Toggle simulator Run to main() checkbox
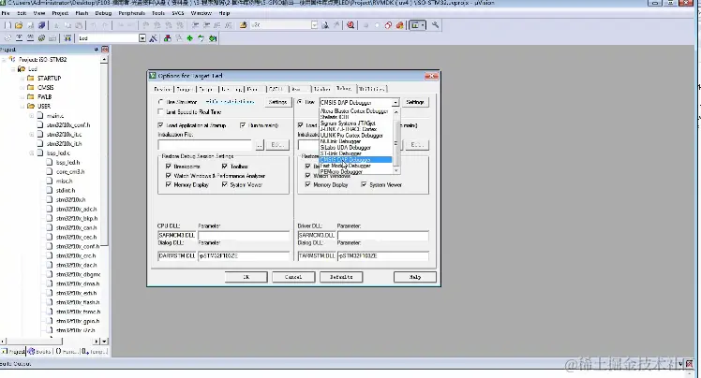 pos(243,125)
